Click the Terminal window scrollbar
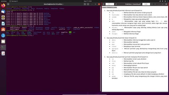This screenshot has height=95, width=169. [101, 49]
